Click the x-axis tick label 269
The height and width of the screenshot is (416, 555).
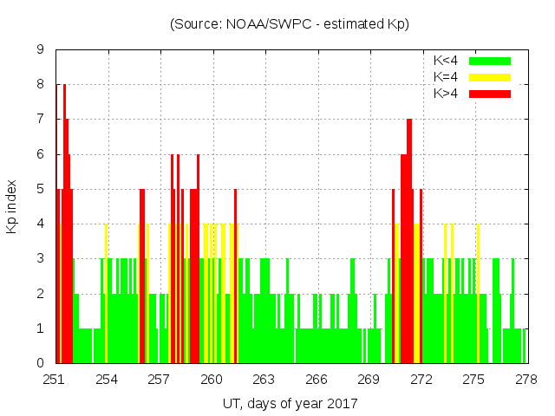point(369,380)
